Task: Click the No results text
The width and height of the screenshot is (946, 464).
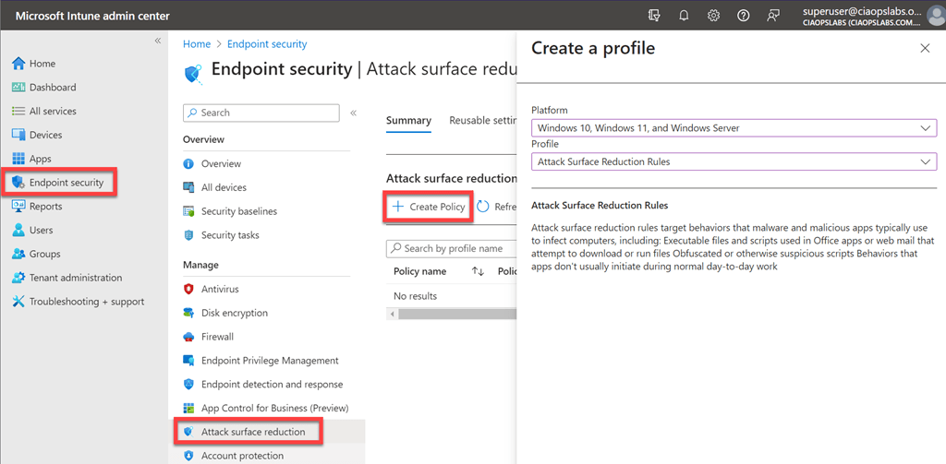Action: [x=415, y=296]
